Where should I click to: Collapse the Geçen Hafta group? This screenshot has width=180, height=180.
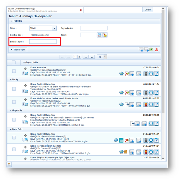(x=24, y=62)
